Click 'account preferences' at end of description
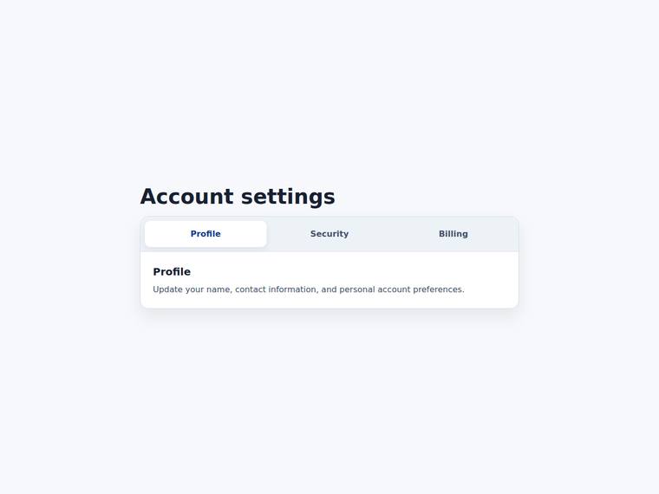659x494 pixels. point(421,289)
